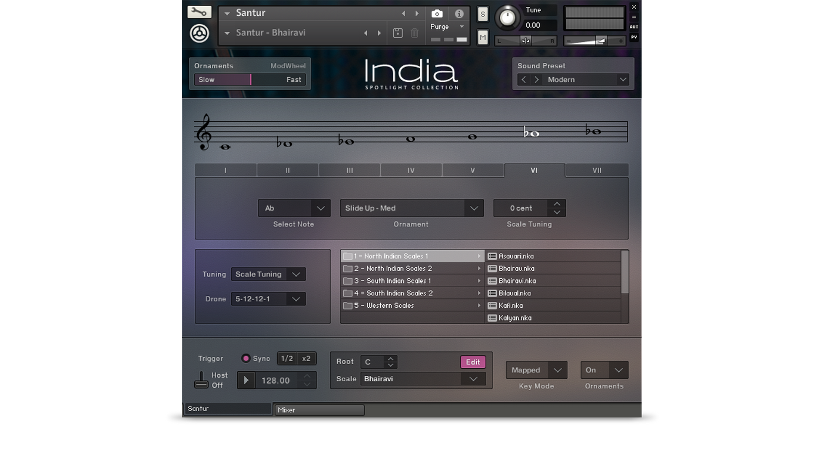This screenshot has height=473, width=824.
Task: Increase Scale Tuning cents with up arrow
Action: pos(557,204)
